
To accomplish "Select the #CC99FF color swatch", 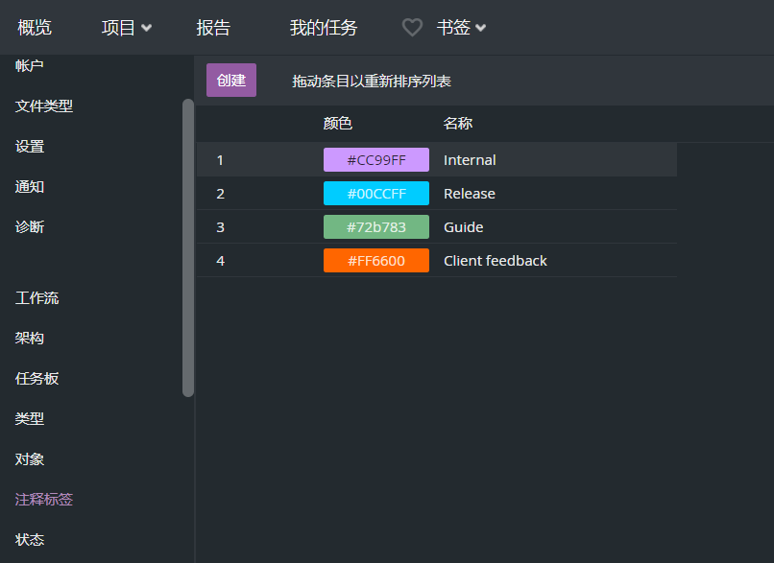I will click(x=375, y=160).
